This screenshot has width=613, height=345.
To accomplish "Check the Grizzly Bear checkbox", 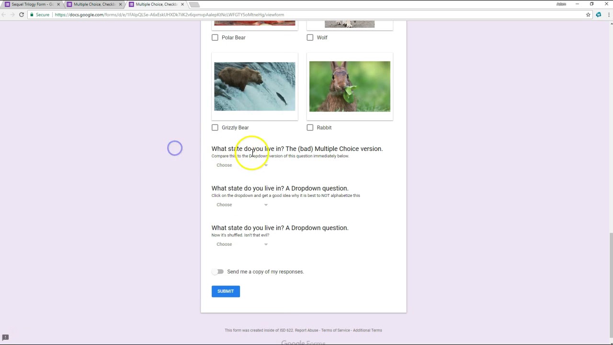I will pos(215,127).
